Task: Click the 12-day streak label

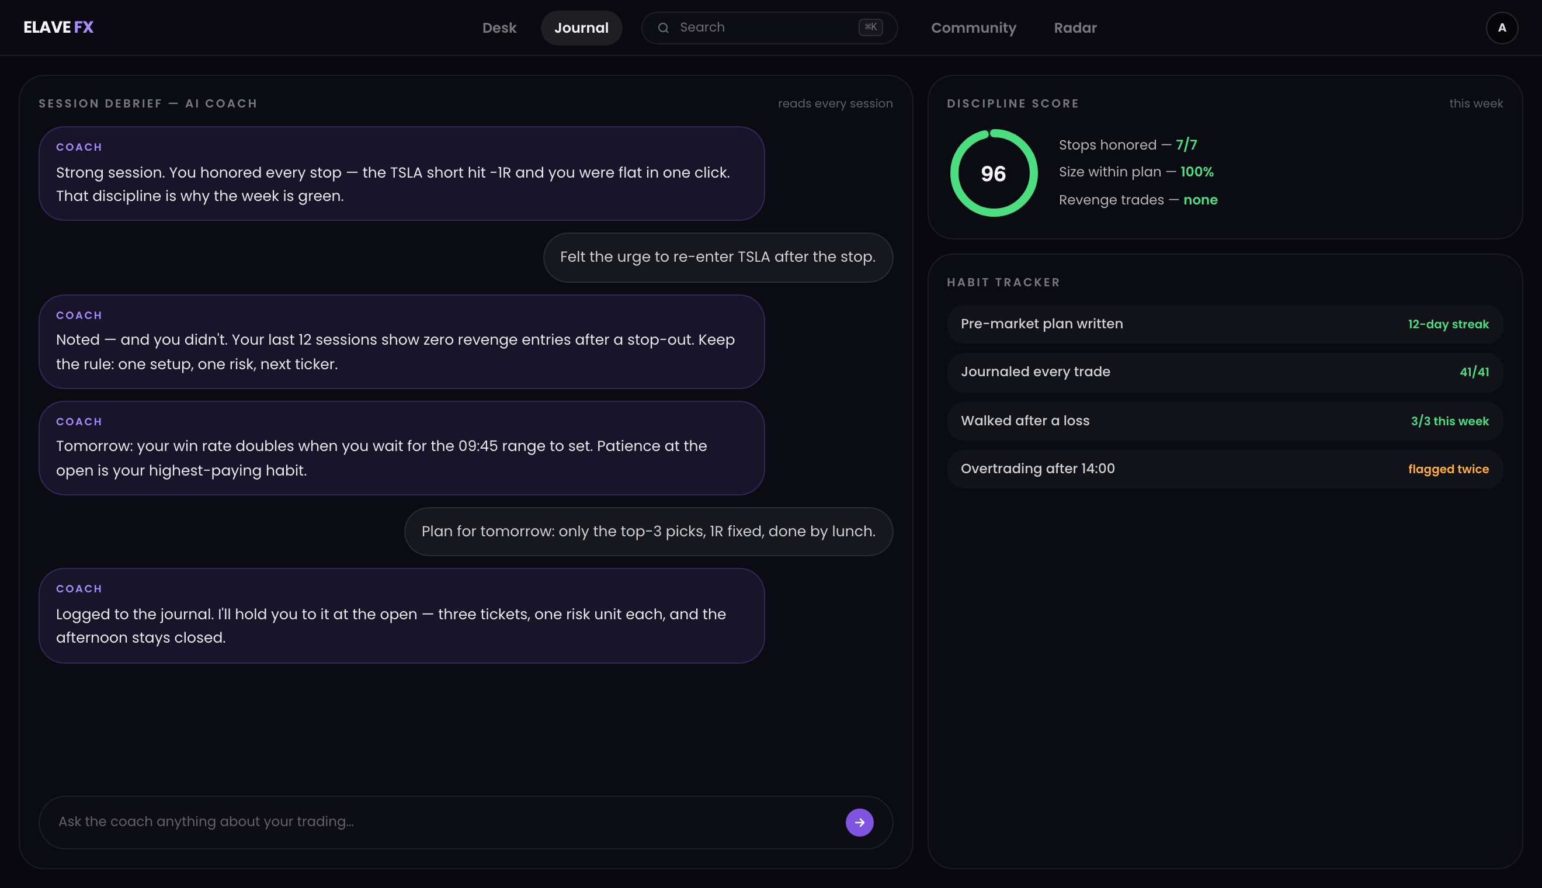Action: point(1448,324)
